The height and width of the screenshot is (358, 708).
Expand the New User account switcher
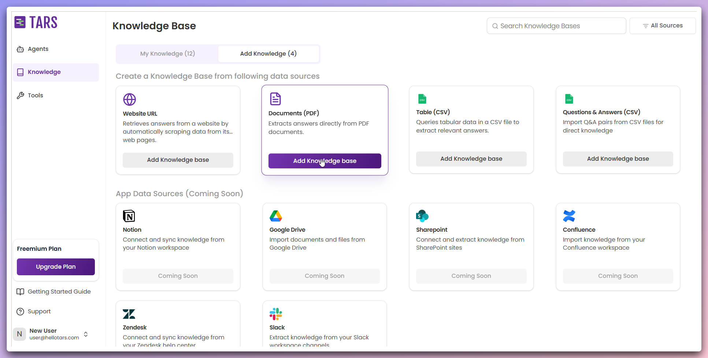[86, 334]
